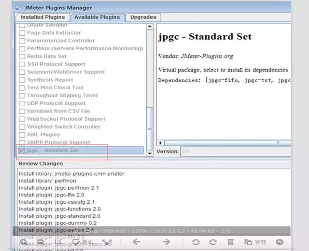Click the 'jpgc - Standard Set' heading
Viewport: 309px width, 251px height.
point(205,37)
